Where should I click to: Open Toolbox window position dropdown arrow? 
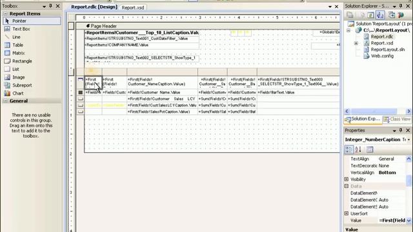click(x=44, y=6)
